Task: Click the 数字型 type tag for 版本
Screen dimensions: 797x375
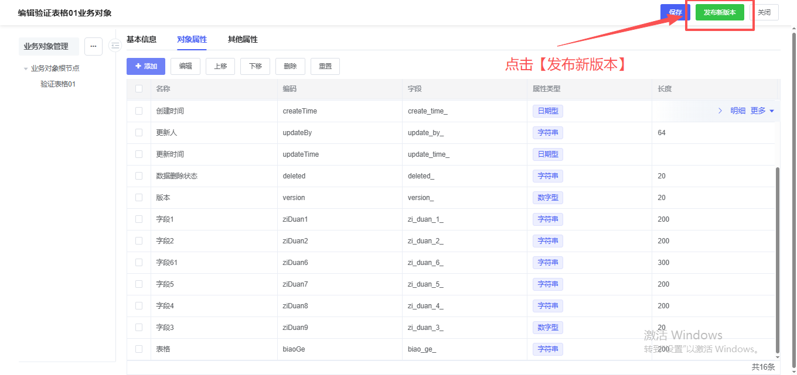Action: tap(547, 198)
